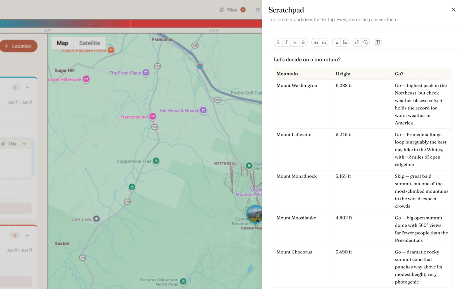Screen dimensions: 463x289
Task: Click the Sugar Hill label on map
Action: coord(65,71)
